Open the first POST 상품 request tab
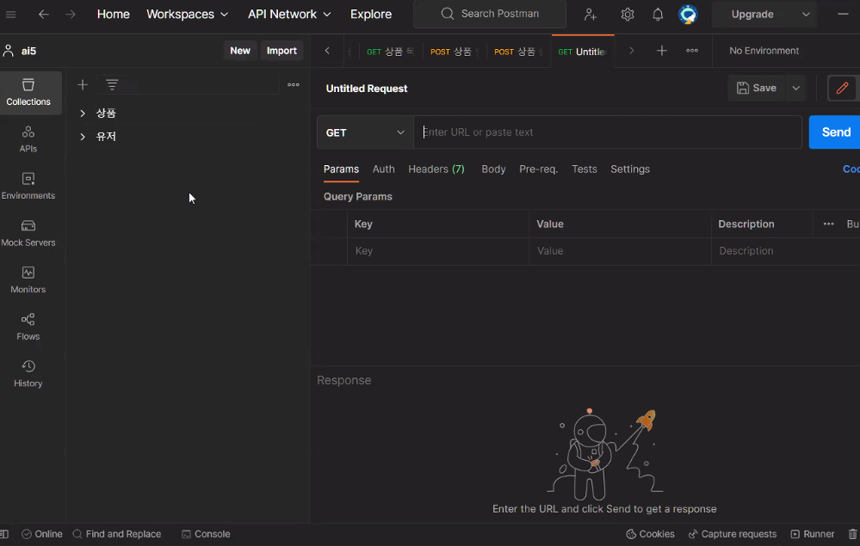This screenshot has height=546, width=860. 454,52
